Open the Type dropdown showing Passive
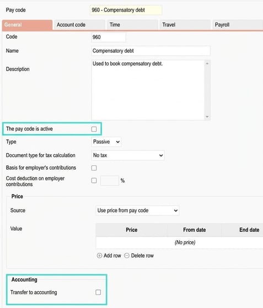Screen dimensions: 263x308 [106, 142]
